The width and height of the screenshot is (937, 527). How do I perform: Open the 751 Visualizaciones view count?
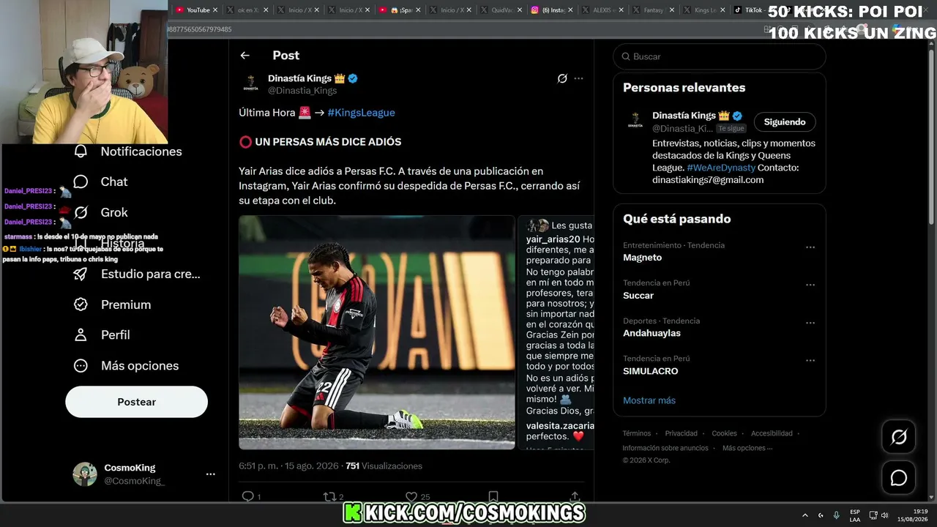coord(384,466)
